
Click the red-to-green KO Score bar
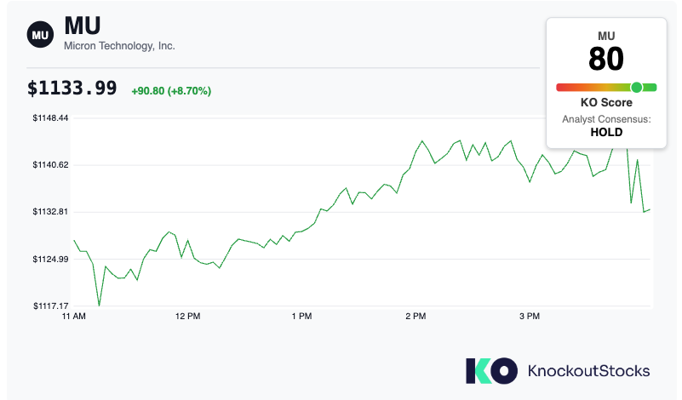606,88
